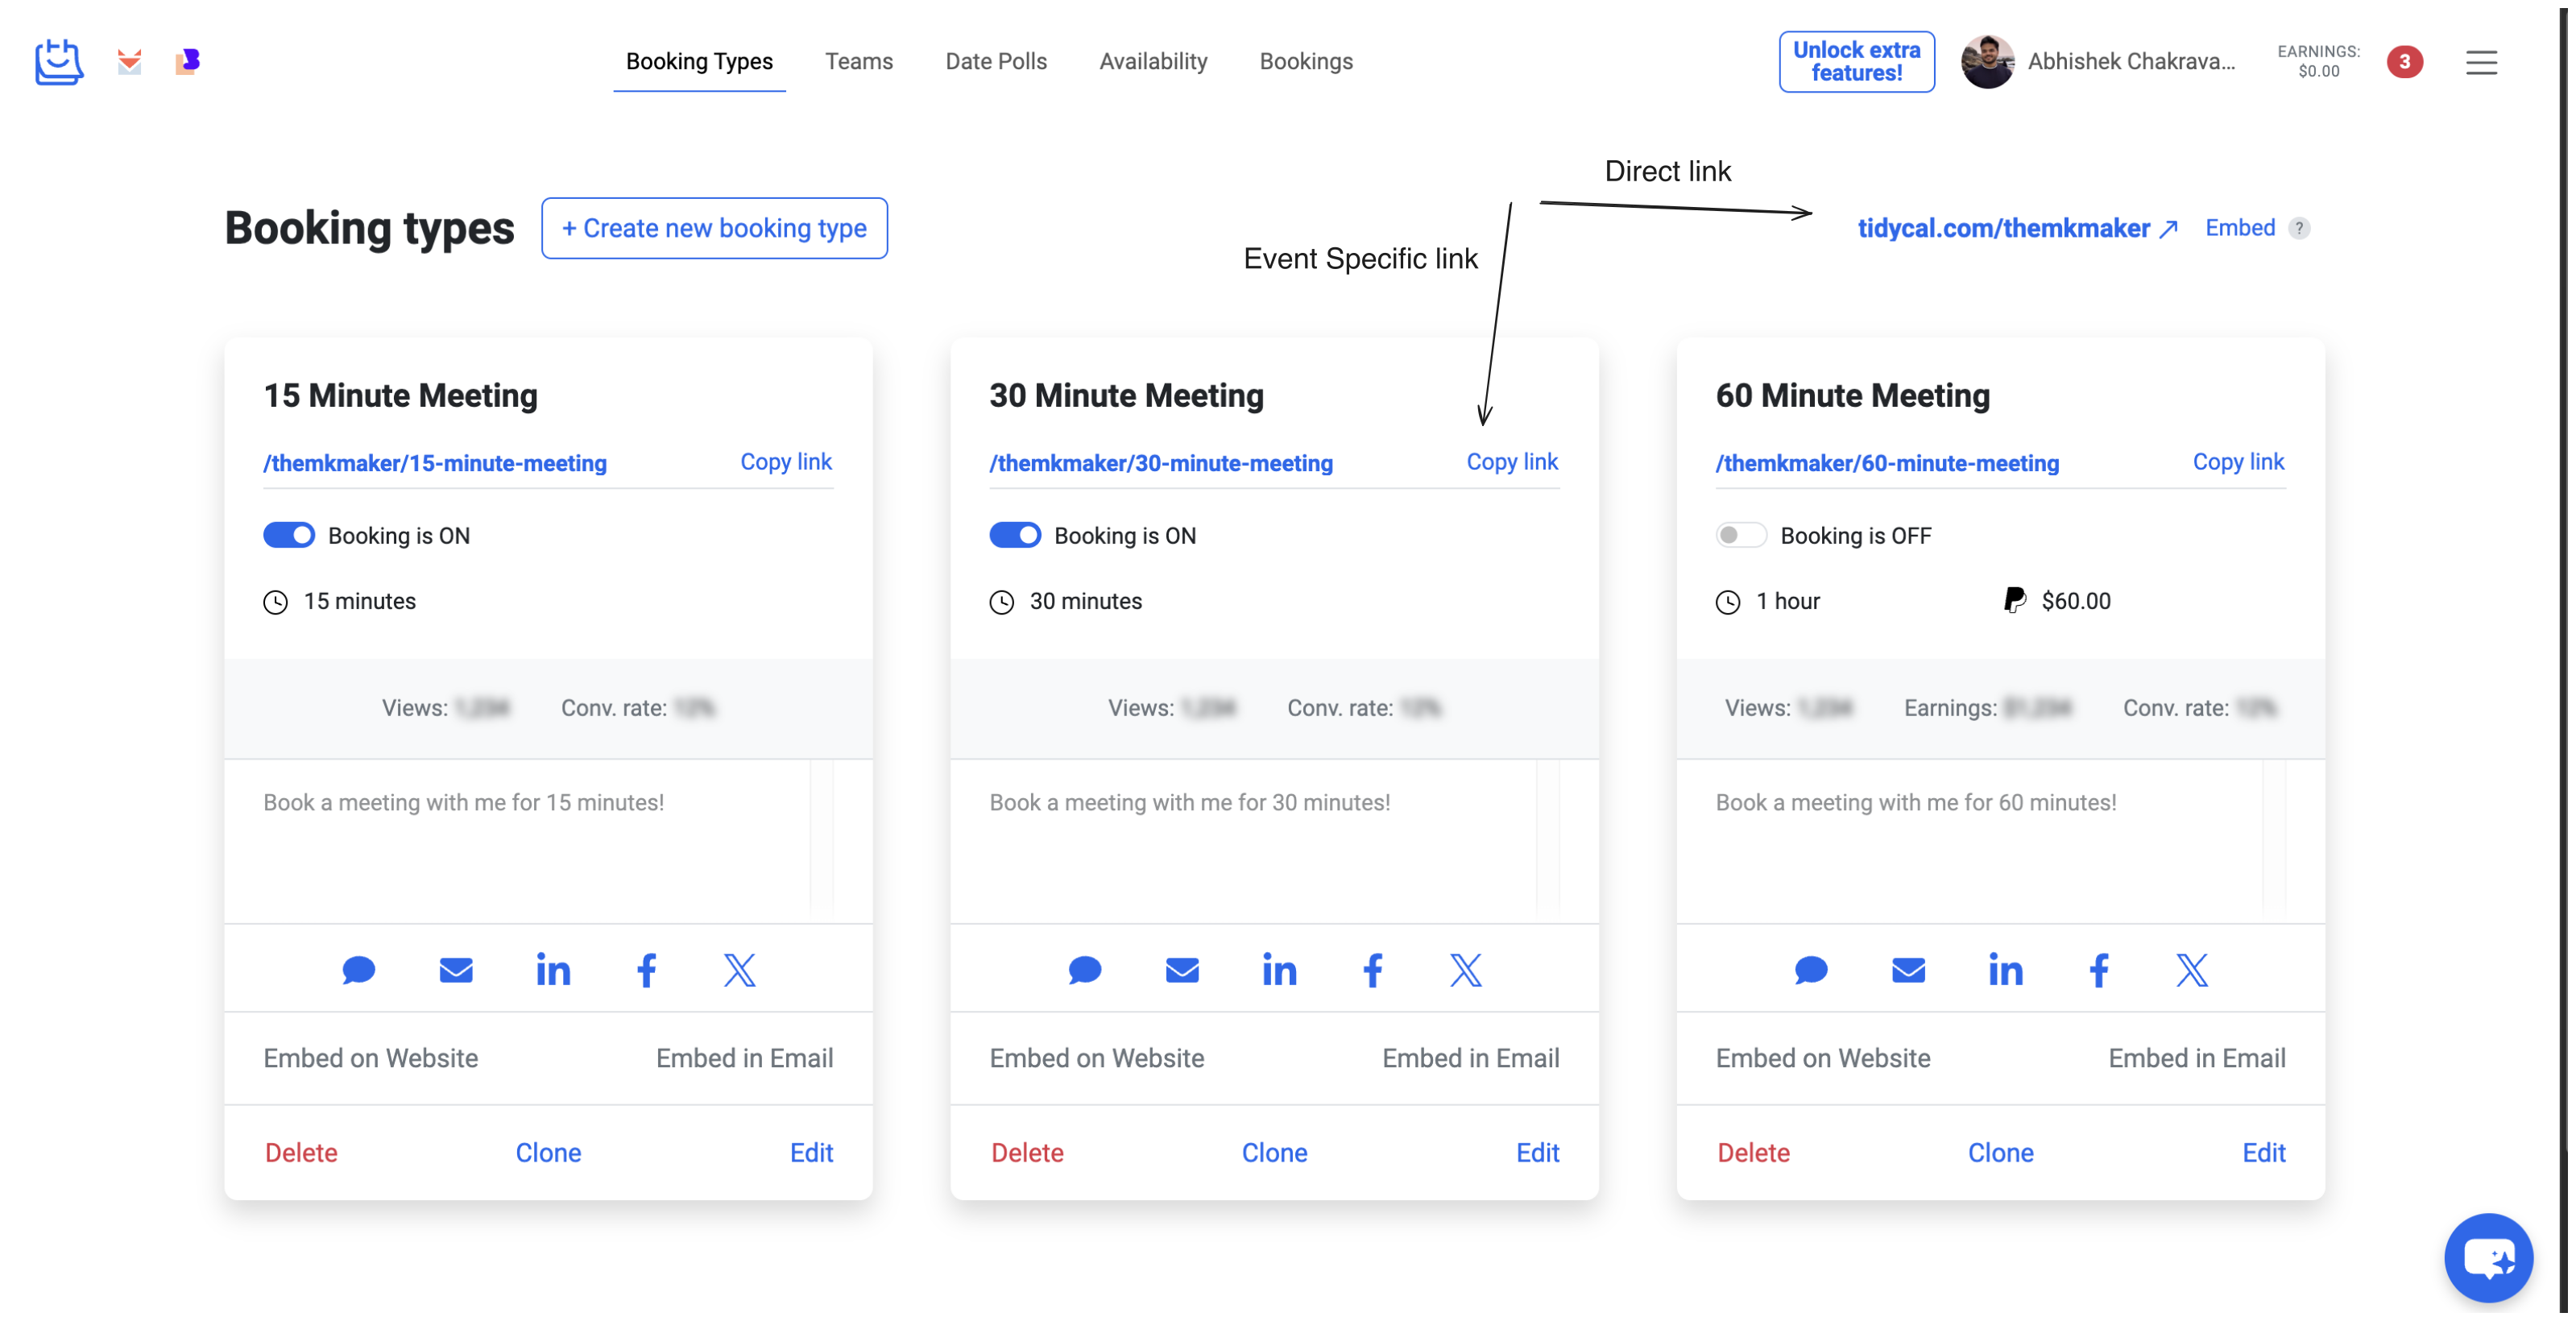Embed 15 Minute Meeting in Email

[x=744, y=1058]
